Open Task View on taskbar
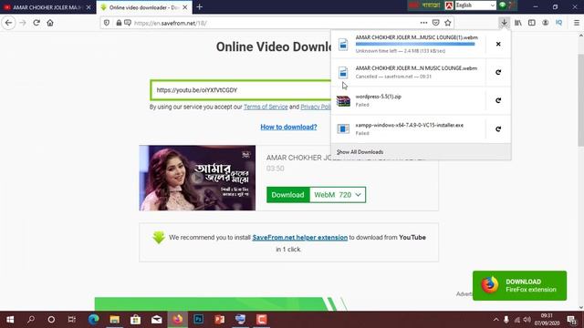Viewport: 584px width, 328px height. (72, 320)
